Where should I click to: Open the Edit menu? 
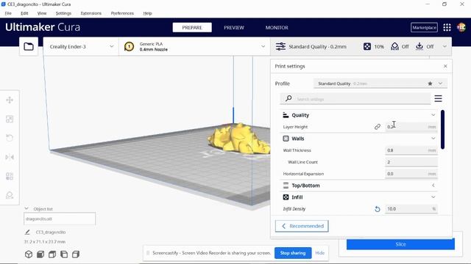pyautogui.click(x=24, y=13)
